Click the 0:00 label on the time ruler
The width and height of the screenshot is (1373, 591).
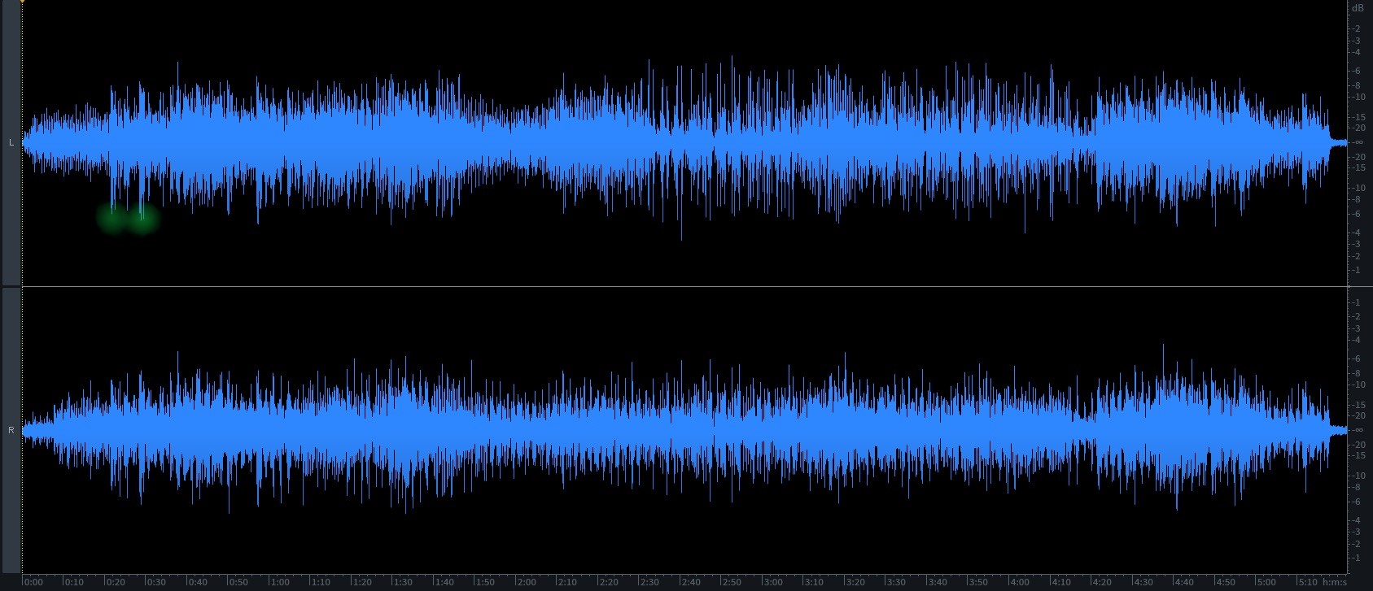(33, 582)
